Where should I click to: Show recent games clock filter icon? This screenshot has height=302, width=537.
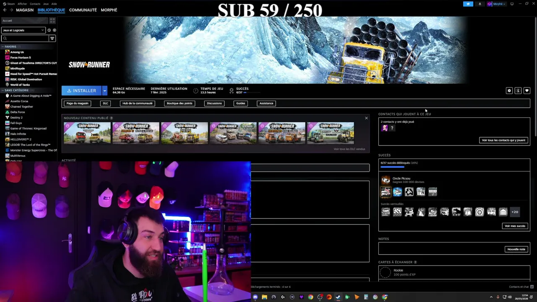tap(49, 30)
